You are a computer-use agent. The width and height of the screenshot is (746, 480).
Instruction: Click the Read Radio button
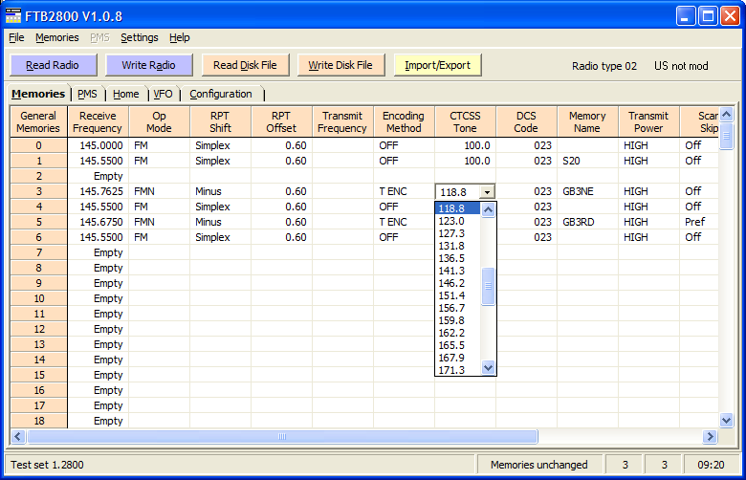click(53, 65)
